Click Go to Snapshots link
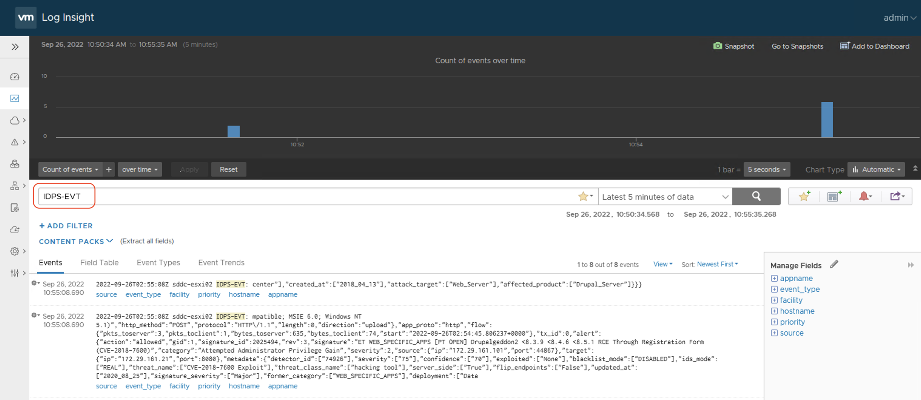 797,46
